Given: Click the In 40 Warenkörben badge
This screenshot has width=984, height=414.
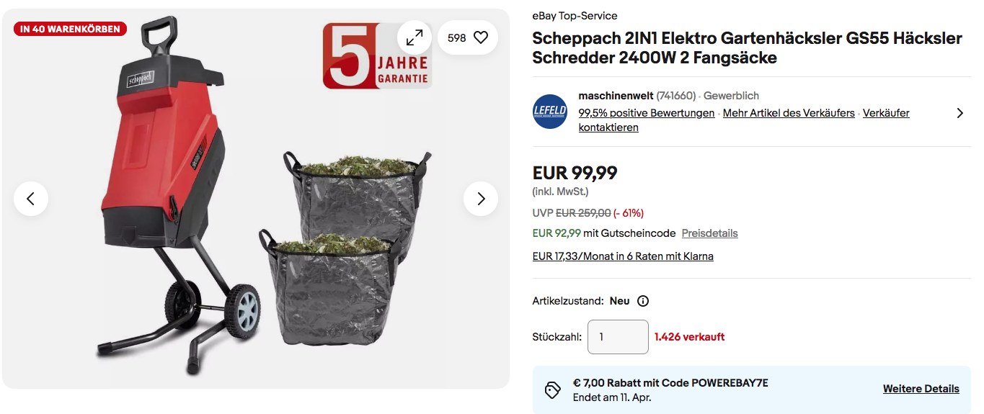Looking at the screenshot, I should (71, 29).
